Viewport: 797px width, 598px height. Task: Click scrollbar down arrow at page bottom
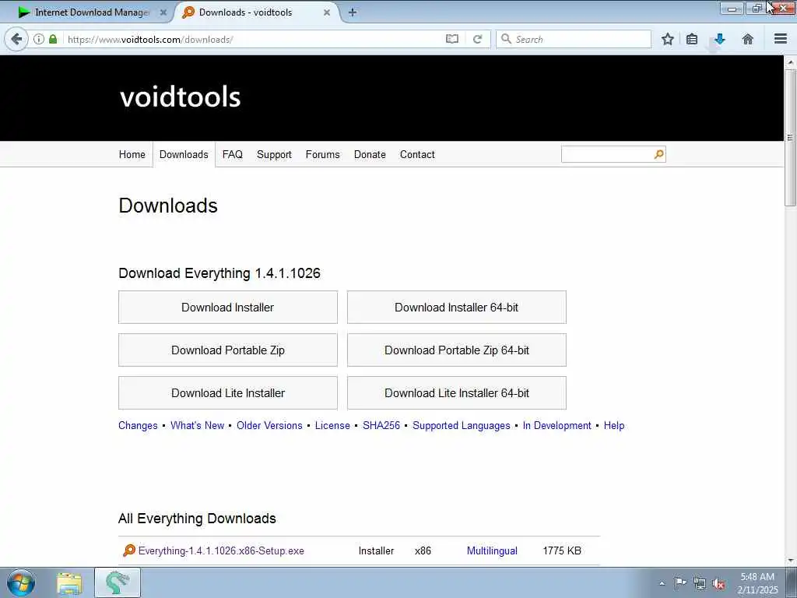tap(790, 561)
